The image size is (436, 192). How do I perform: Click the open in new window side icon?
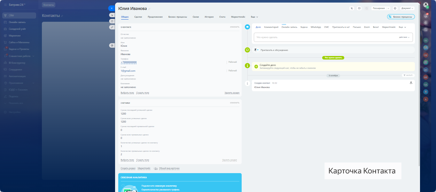pos(112,21)
